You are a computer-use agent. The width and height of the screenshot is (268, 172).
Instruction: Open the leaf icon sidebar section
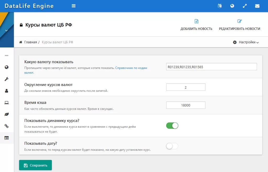pos(7,114)
